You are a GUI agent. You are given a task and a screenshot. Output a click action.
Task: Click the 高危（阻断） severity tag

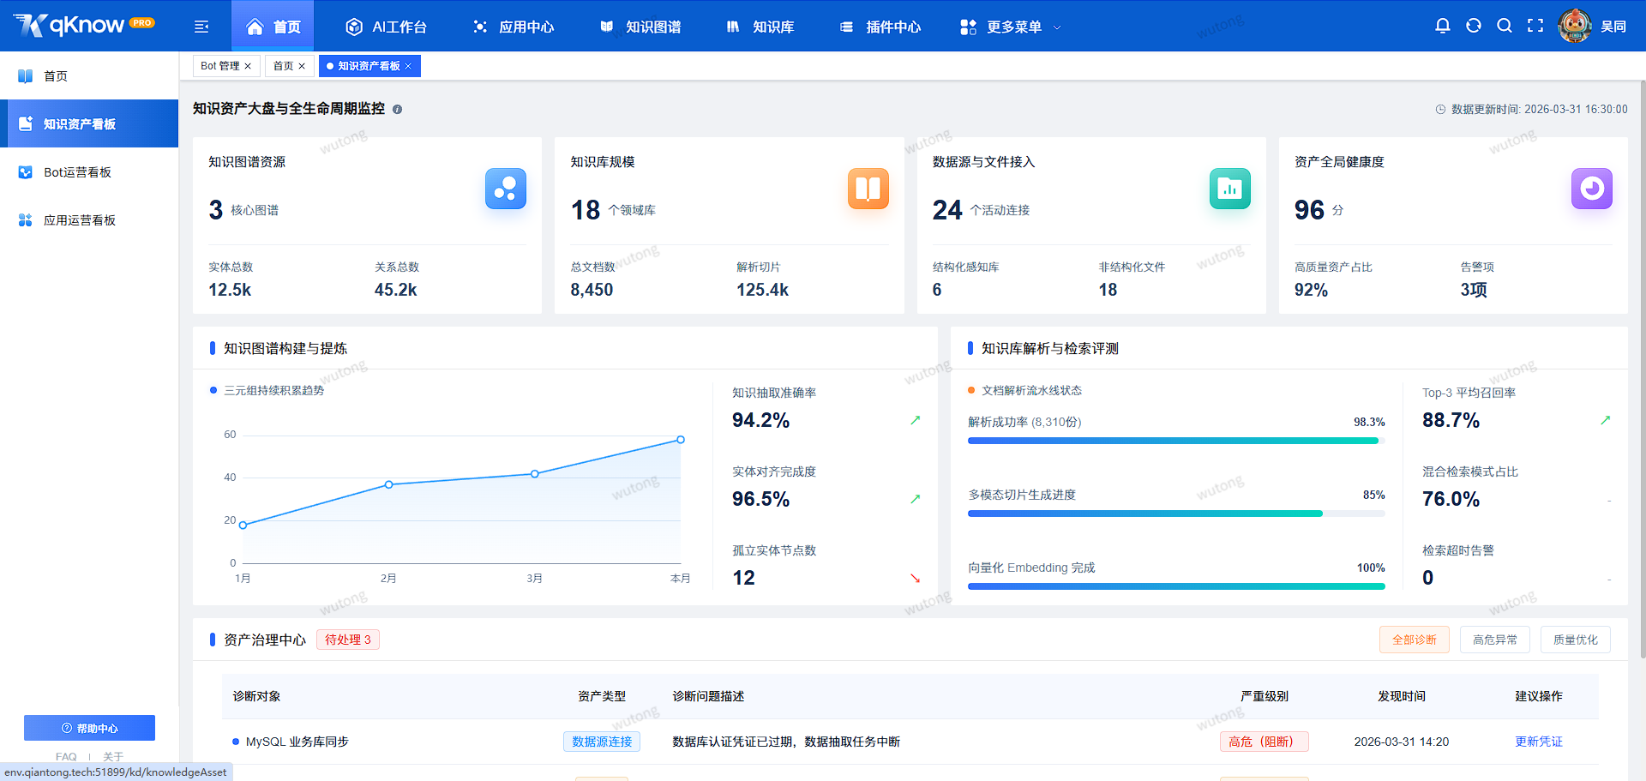[1264, 742]
